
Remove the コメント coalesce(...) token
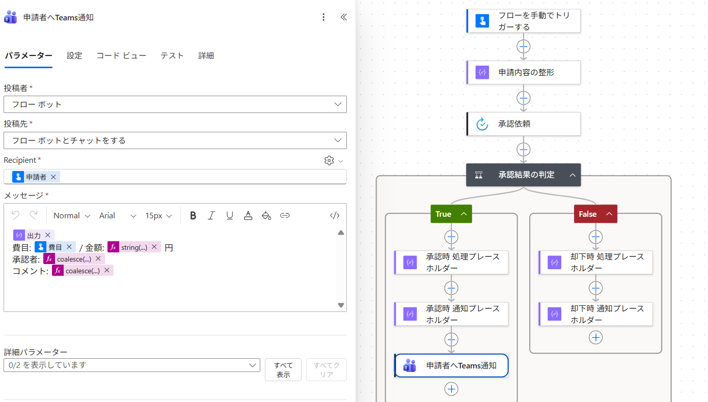[x=106, y=270]
